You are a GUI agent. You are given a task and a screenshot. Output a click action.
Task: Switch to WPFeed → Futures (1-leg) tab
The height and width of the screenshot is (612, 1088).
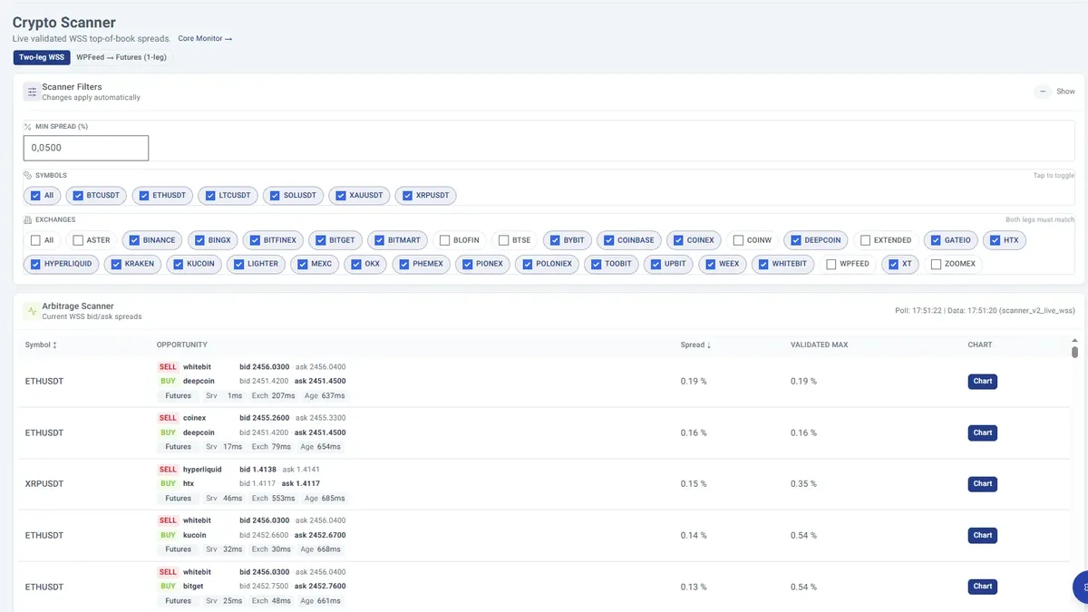pos(121,57)
